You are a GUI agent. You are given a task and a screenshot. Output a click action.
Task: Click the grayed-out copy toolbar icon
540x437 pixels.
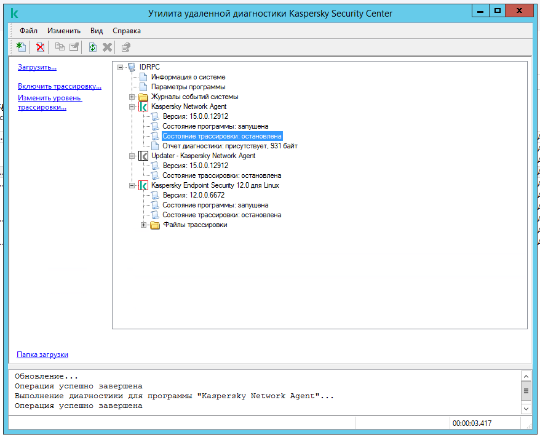pyautogui.click(x=60, y=47)
